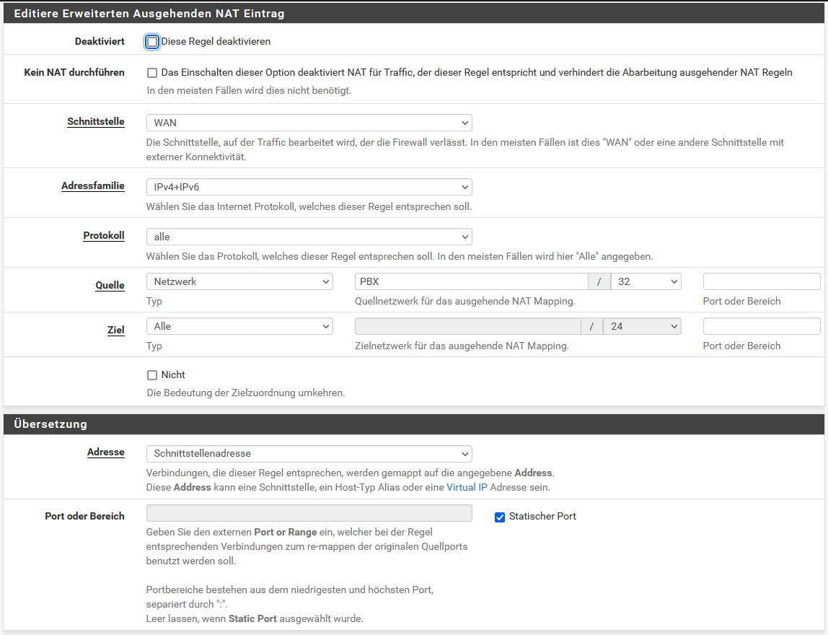The image size is (828, 635).
Task: Click the 'Deaktiviert' row label
Action: [100, 41]
